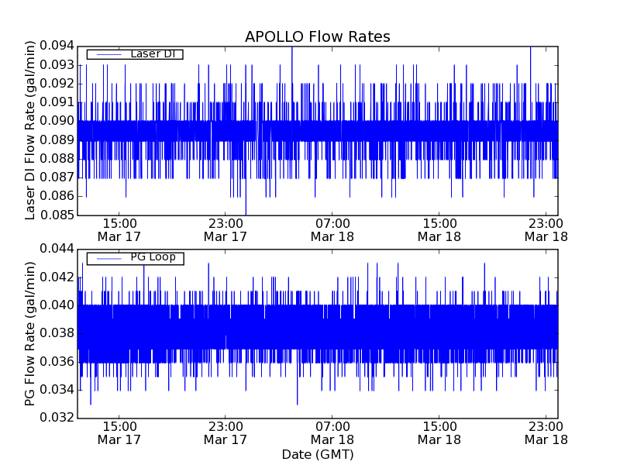Click '23:00 Mar 18' under the Laser DI plot
This screenshot has height=465, width=620.
click(546, 230)
